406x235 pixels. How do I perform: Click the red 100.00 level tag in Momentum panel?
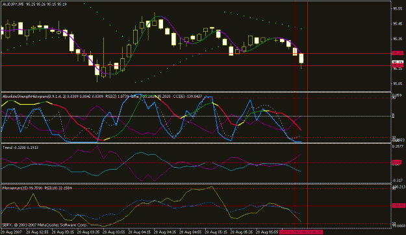tap(398, 206)
